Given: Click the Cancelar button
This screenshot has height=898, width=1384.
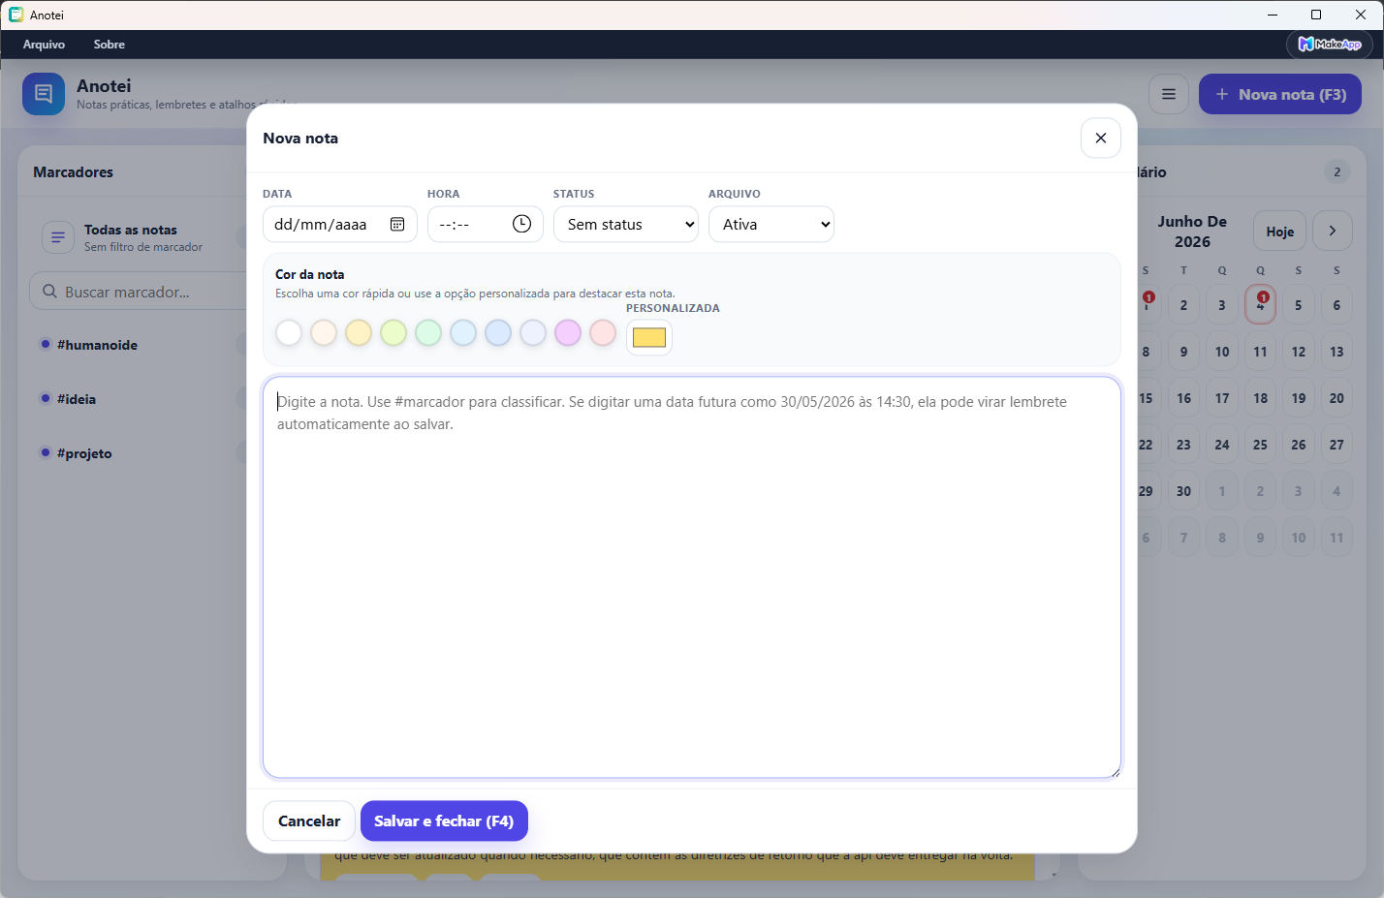Looking at the screenshot, I should coord(309,821).
